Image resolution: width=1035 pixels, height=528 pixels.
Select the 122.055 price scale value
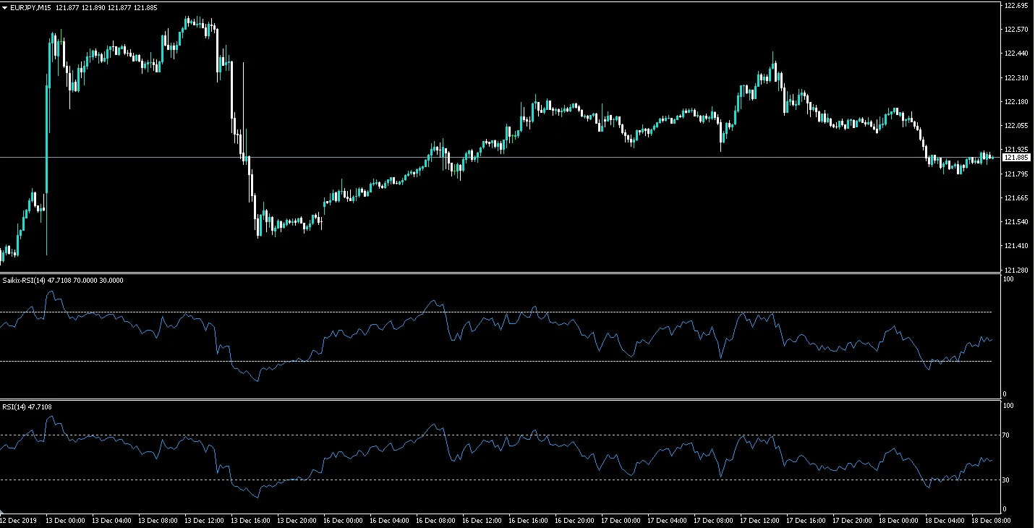[x=1016, y=126]
